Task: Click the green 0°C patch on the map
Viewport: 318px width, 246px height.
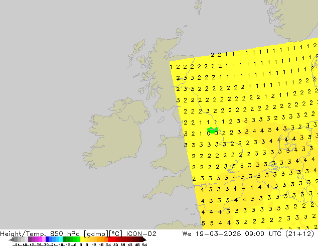Action: tap(213, 130)
